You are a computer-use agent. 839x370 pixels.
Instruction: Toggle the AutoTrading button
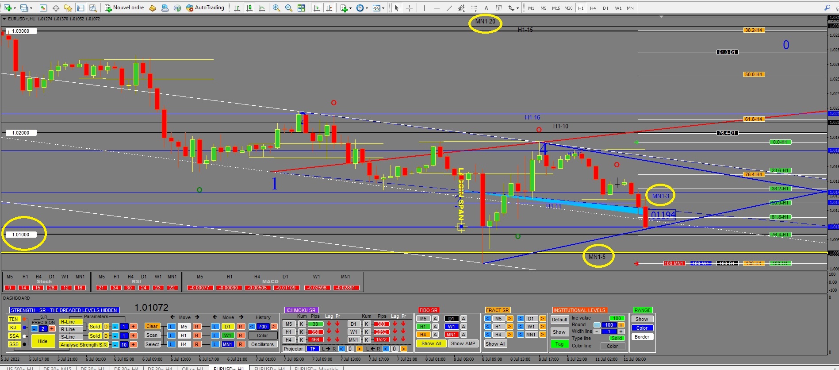[205, 8]
